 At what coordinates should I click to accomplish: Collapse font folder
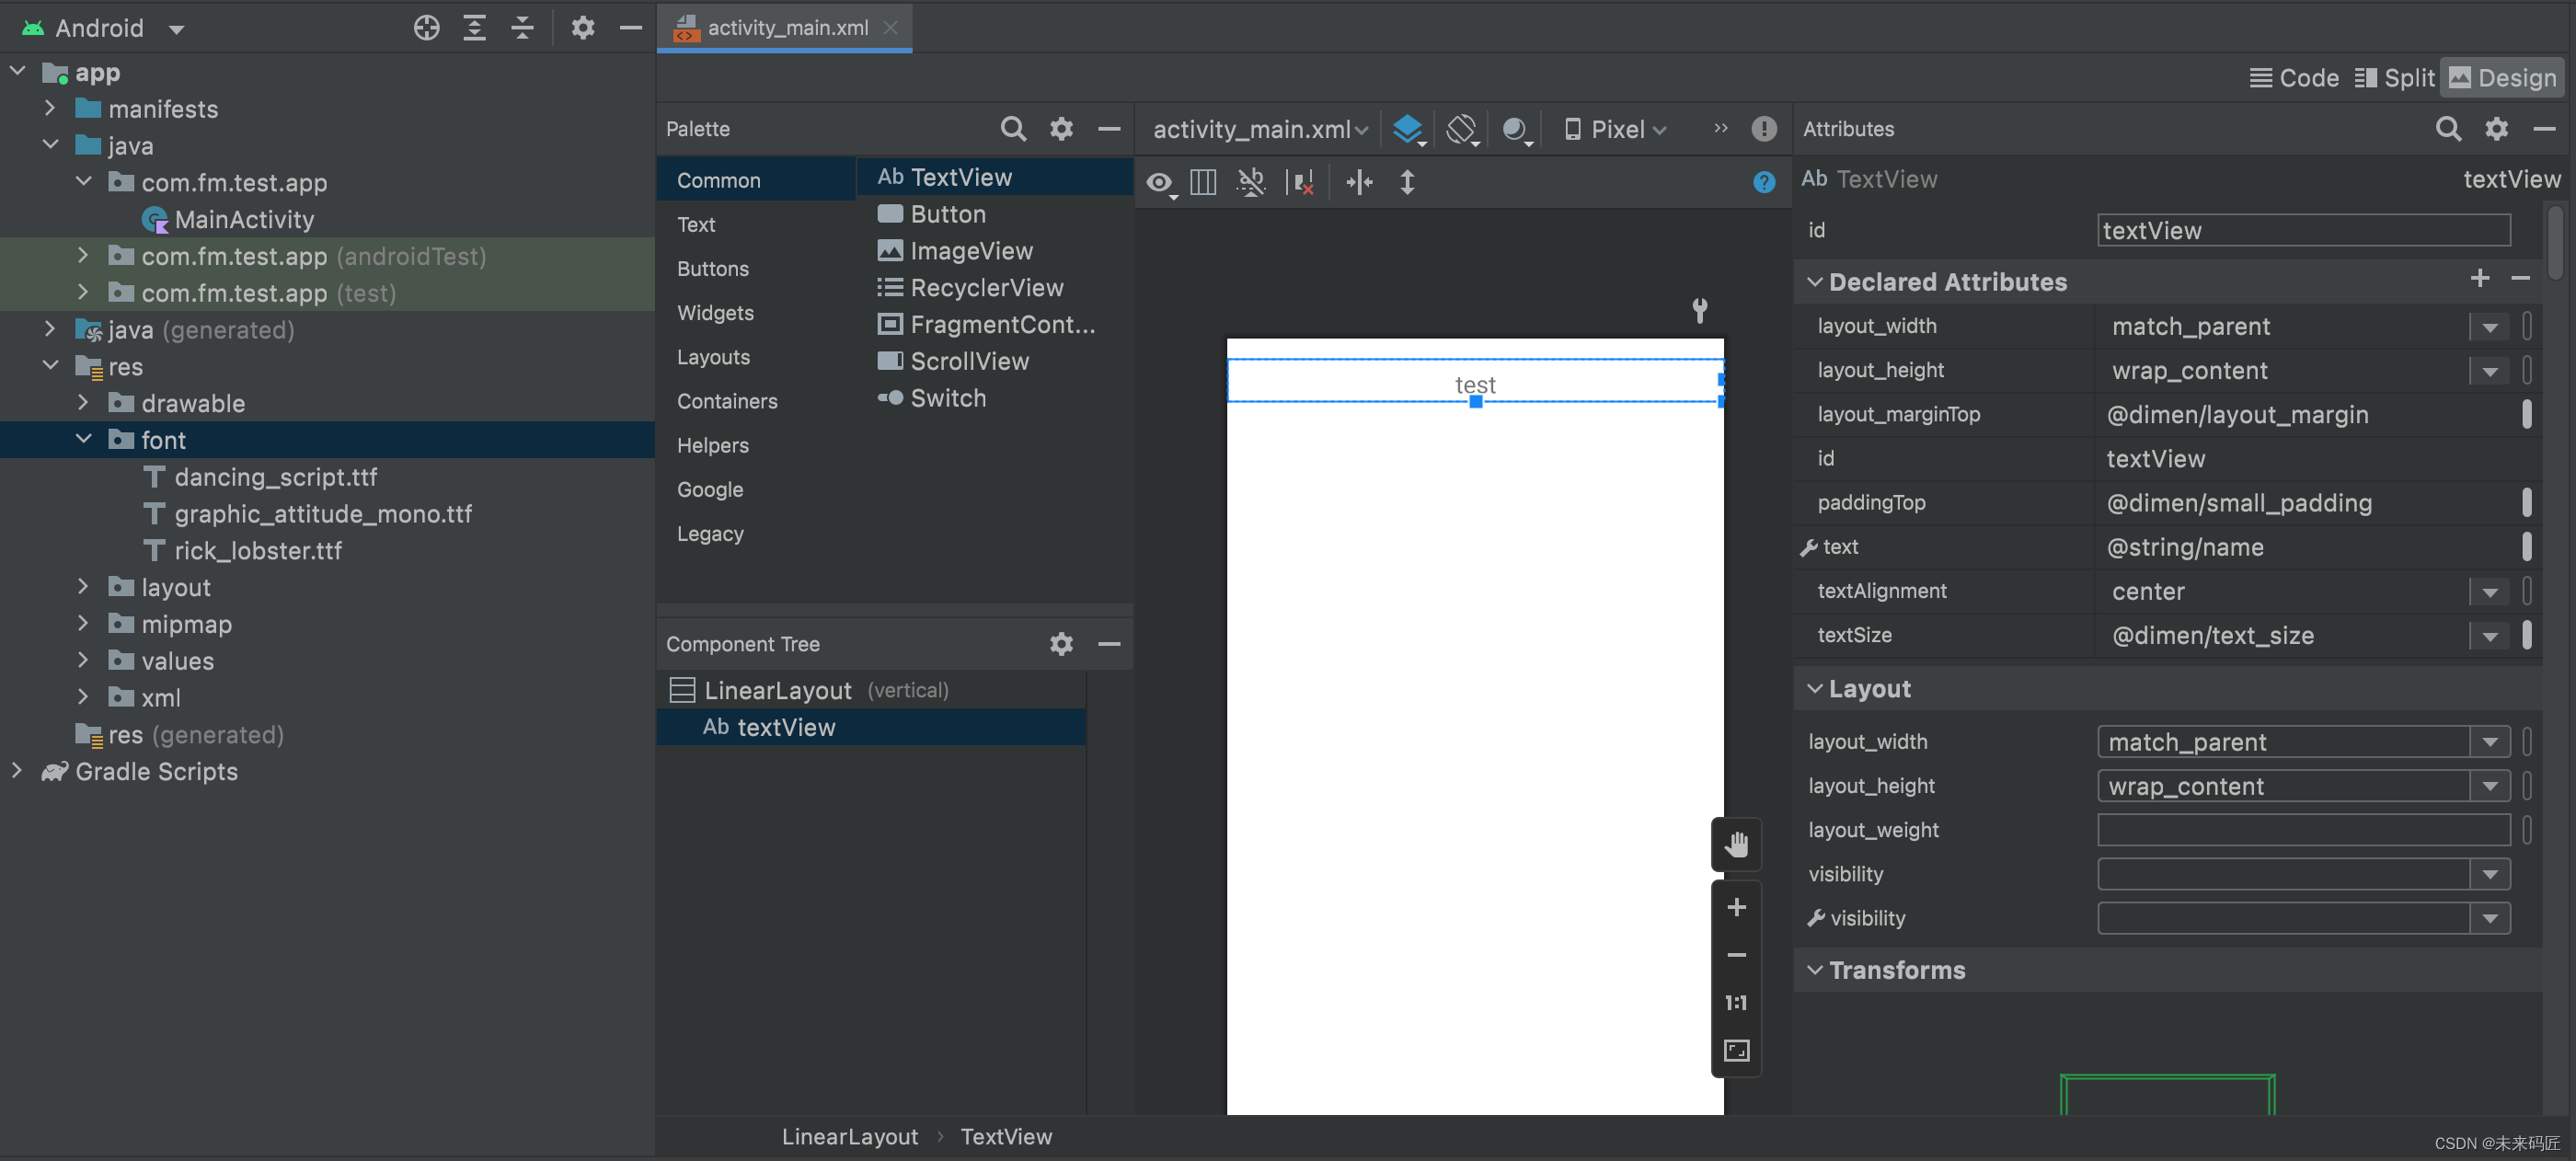pyautogui.click(x=84, y=439)
